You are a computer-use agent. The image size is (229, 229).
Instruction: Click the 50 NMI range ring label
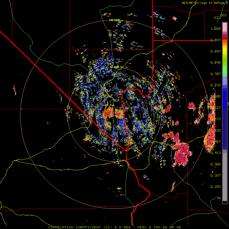coord(114,67)
